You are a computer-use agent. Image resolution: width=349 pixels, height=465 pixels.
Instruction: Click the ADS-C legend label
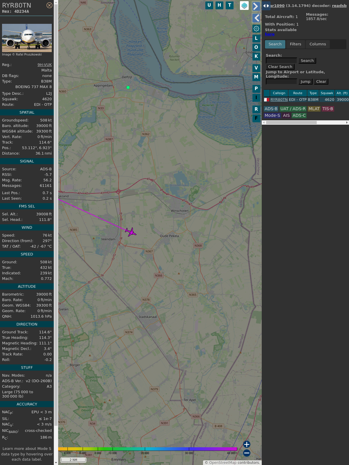pos(299,115)
